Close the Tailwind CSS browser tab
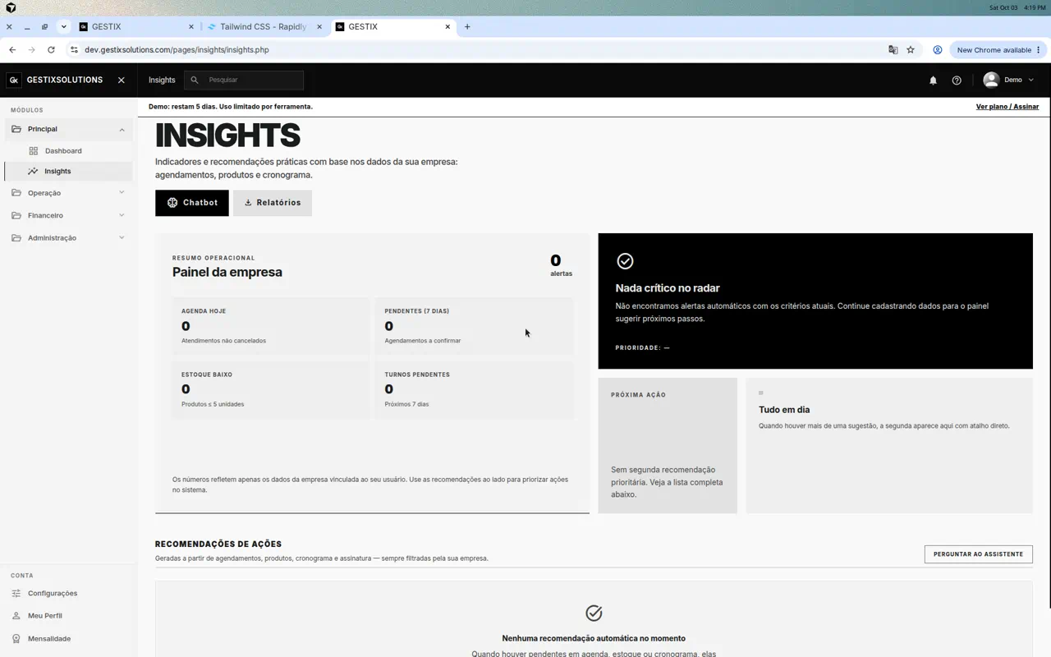The height and width of the screenshot is (657, 1051). pos(319,26)
